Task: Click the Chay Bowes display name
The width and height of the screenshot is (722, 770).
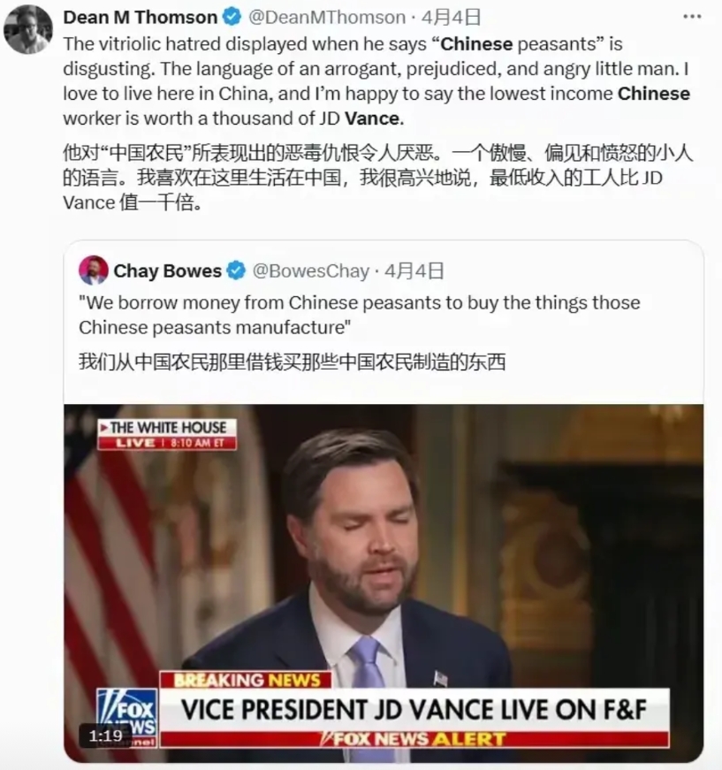Action: 167,271
